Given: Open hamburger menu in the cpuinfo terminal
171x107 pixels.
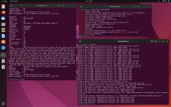Looking at the screenshot, I should click(x=63, y=6).
